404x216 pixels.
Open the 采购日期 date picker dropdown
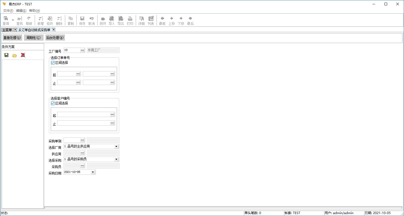(93, 172)
